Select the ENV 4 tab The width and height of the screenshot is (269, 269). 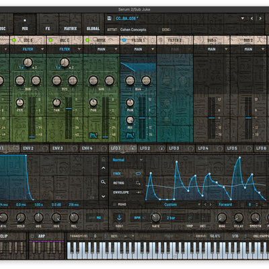tap(93, 149)
